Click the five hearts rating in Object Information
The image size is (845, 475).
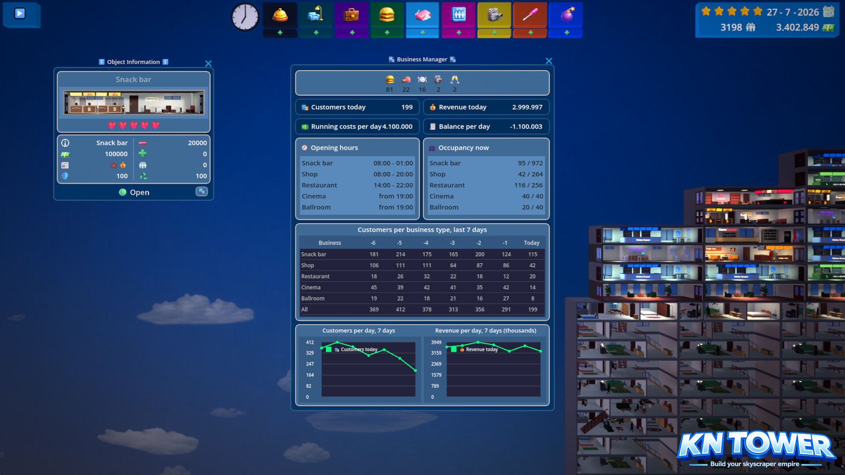pos(134,125)
